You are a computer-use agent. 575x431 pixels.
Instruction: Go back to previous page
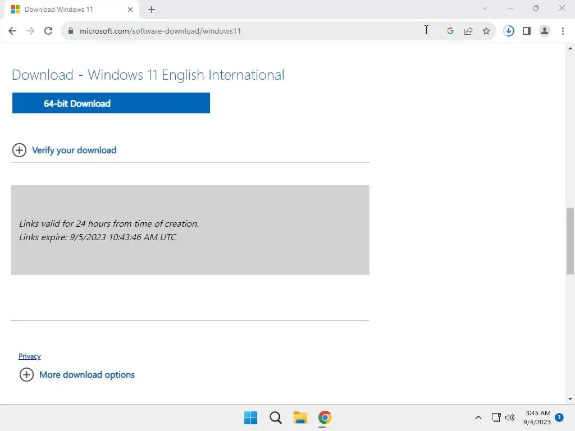coord(12,31)
